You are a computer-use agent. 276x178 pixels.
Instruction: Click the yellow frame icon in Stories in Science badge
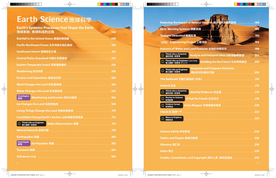pos(163,99)
